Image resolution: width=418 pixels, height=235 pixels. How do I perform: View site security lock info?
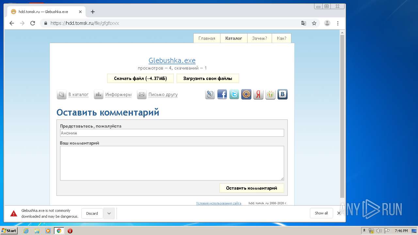coord(45,23)
